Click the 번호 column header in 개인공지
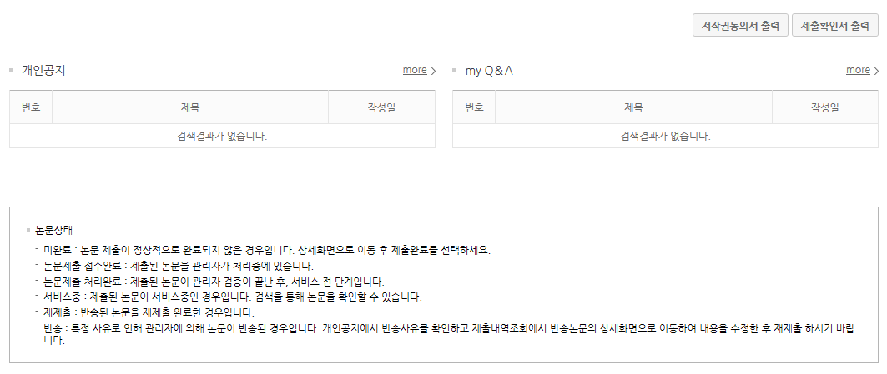 [x=31, y=107]
